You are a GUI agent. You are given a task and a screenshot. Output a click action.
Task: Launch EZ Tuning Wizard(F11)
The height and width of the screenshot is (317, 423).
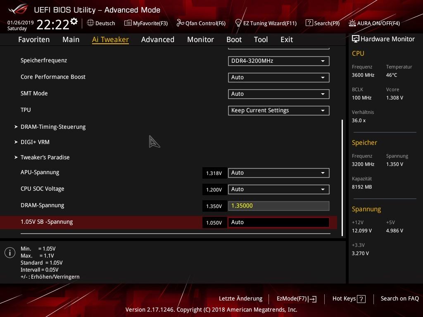click(266, 23)
